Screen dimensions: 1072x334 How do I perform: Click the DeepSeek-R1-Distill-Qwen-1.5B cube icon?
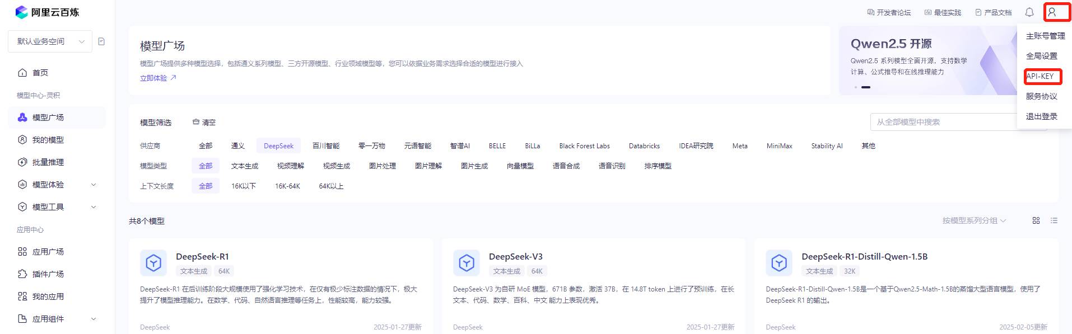tap(779, 263)
